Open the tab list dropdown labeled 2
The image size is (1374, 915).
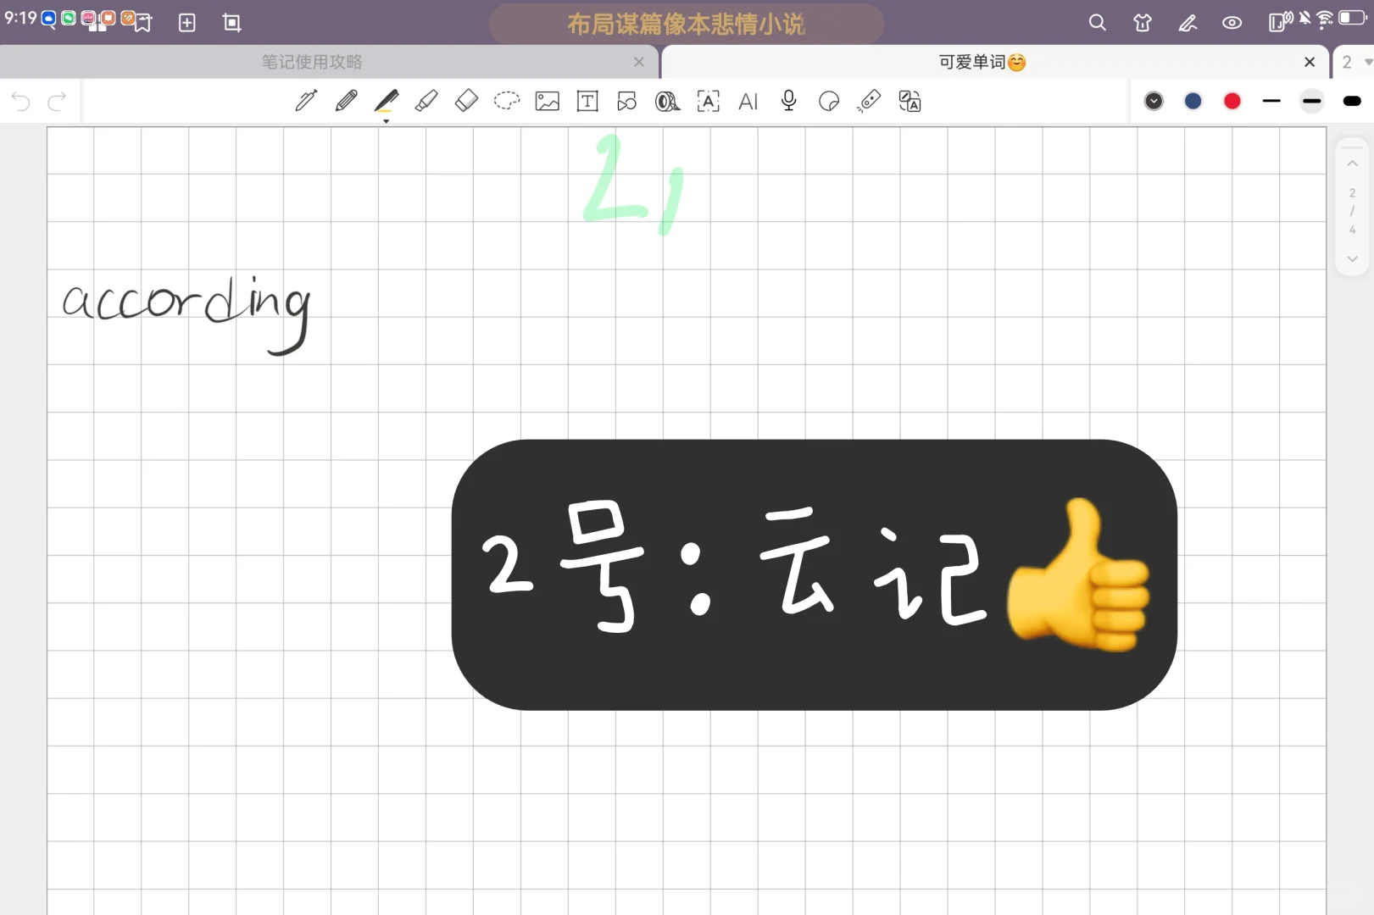1355,62
